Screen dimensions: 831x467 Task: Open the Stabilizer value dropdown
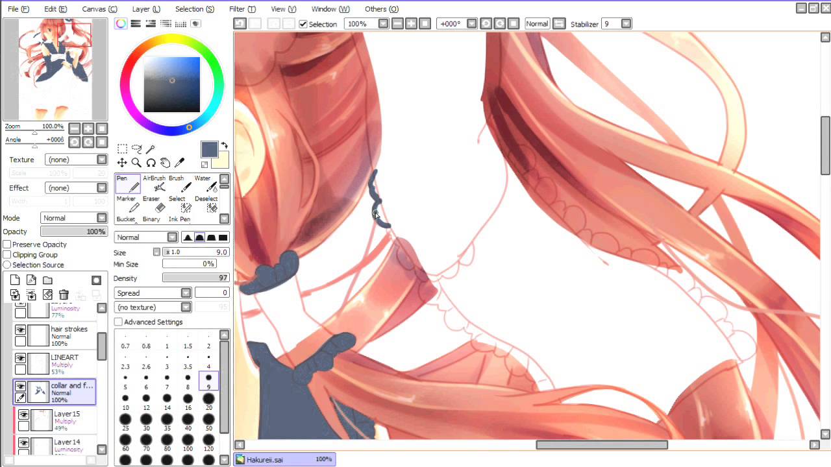click(626, 23)
